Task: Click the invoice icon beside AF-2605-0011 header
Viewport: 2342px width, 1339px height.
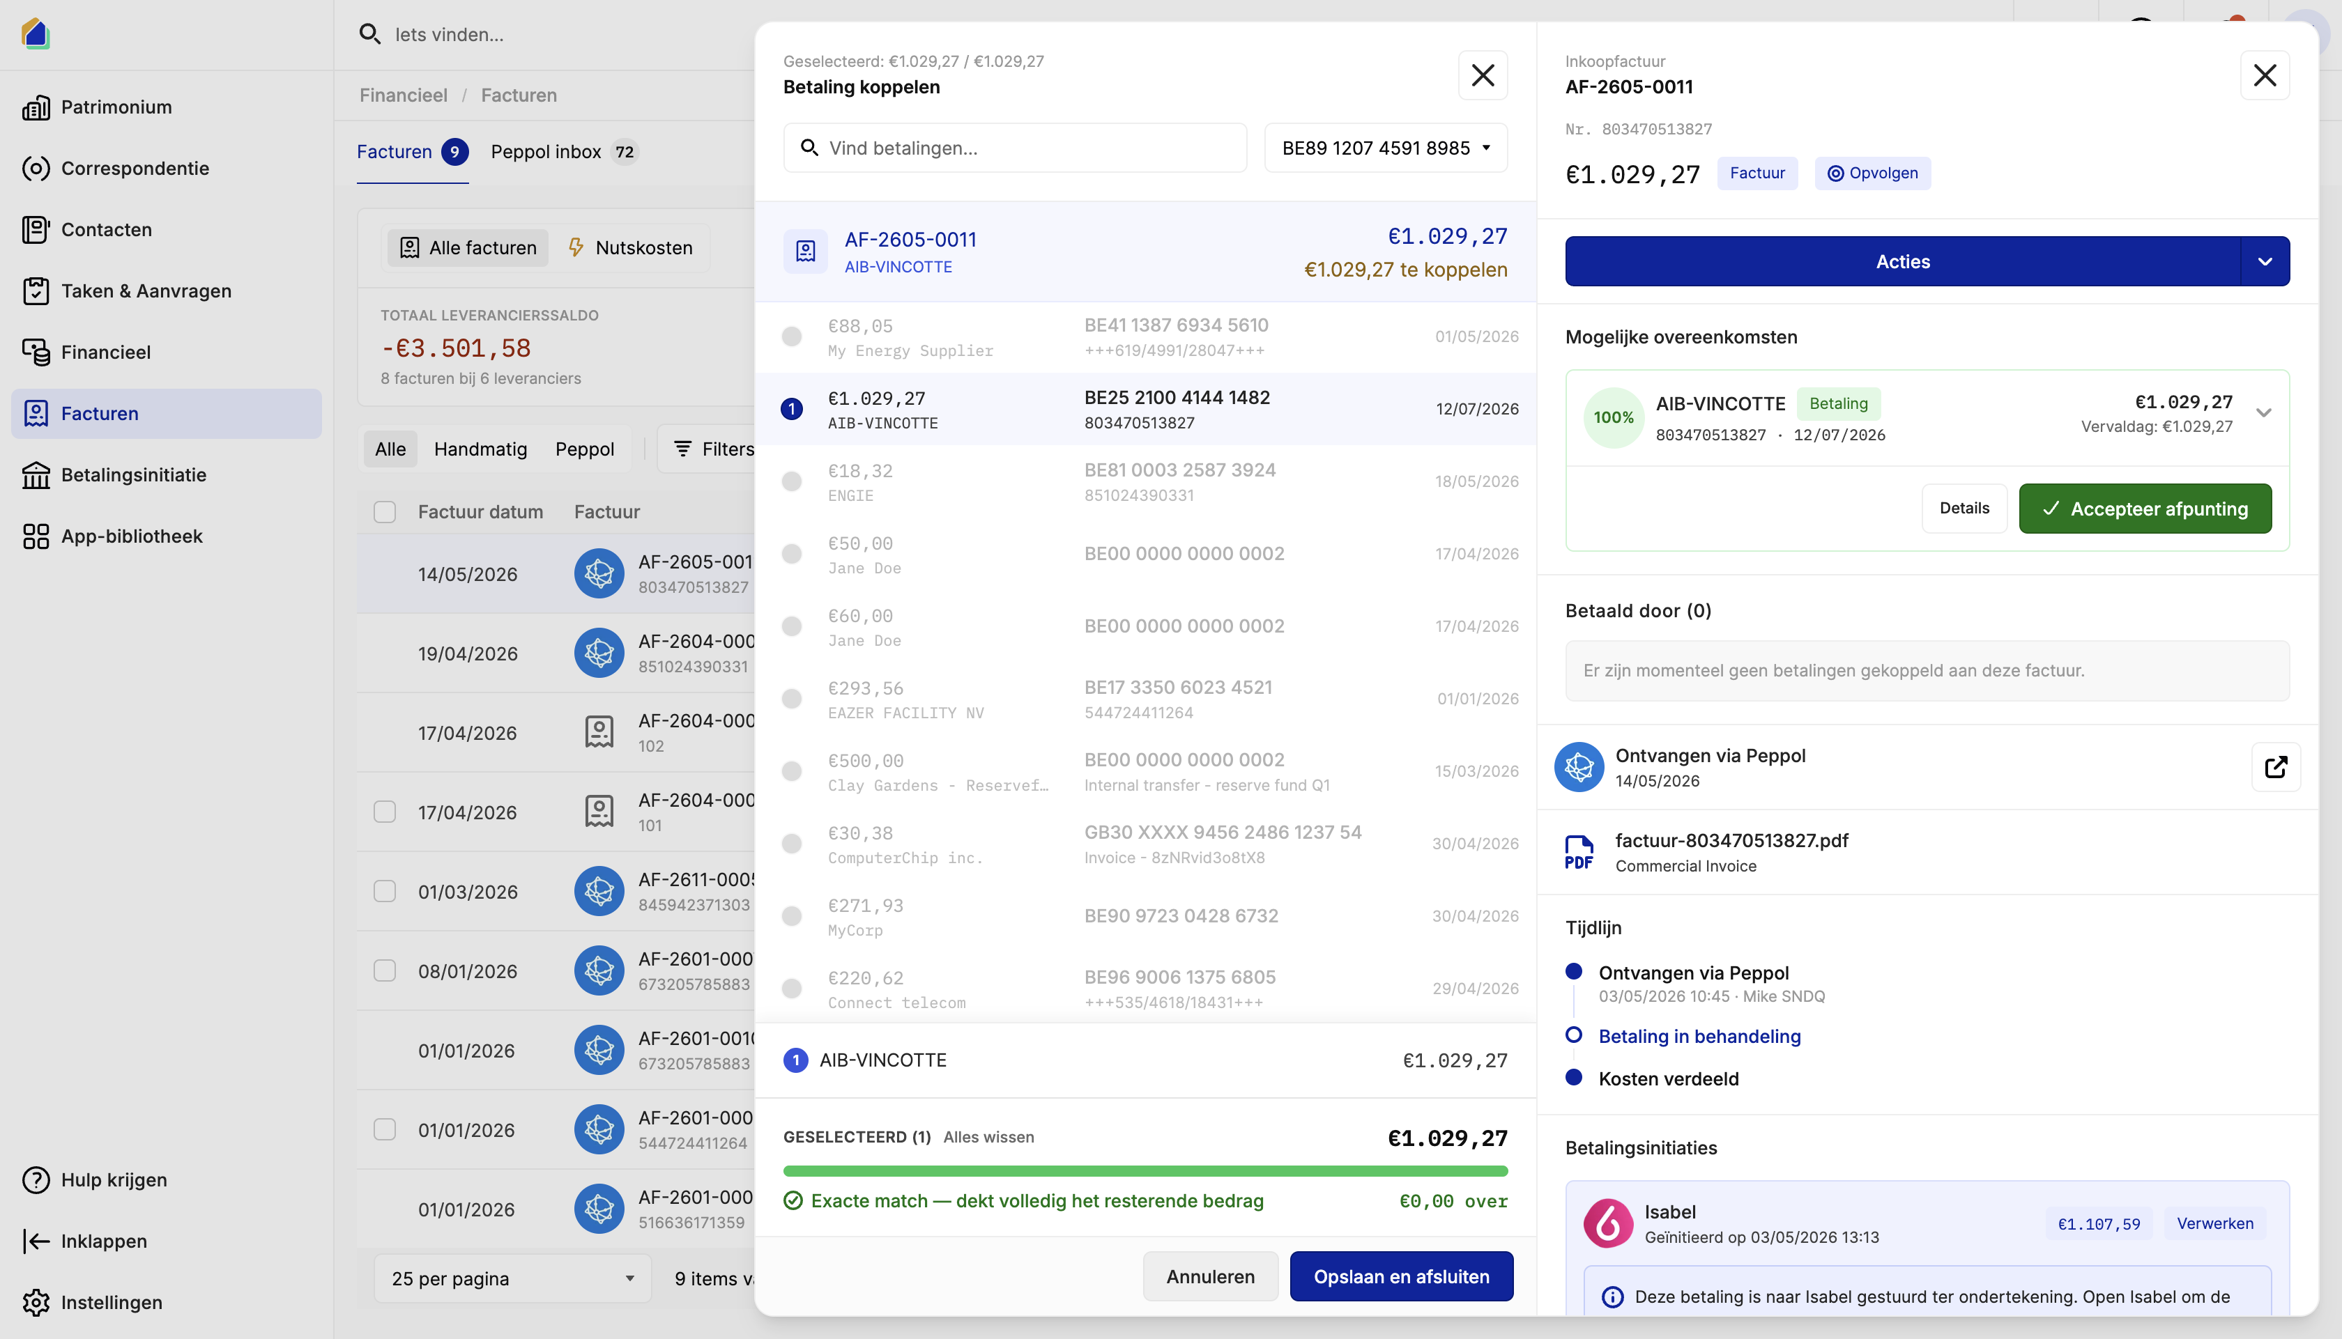Action: pos(805,251)
